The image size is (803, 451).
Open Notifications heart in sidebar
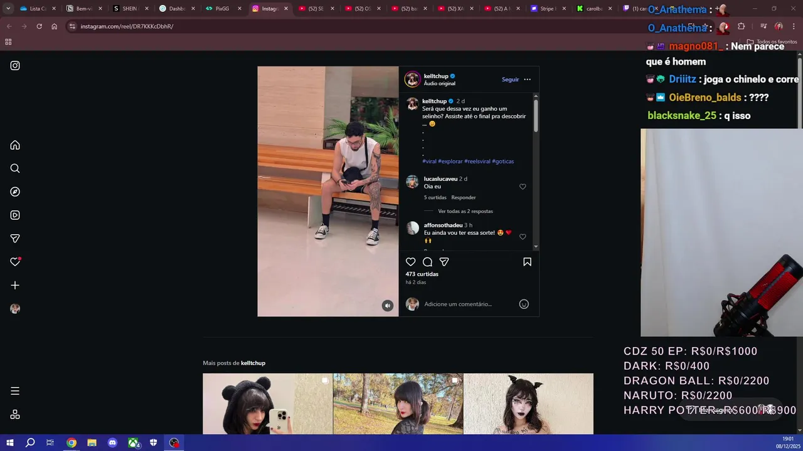coord(15,262)
